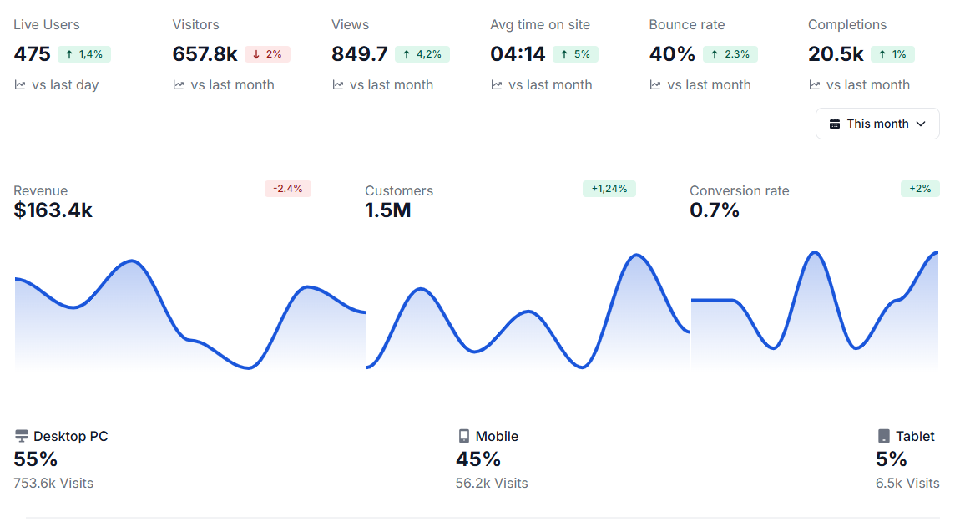The width and height of the screenshot is (960, 522).
Task: Click the Tablet device icon
Action: click(882, 435)
